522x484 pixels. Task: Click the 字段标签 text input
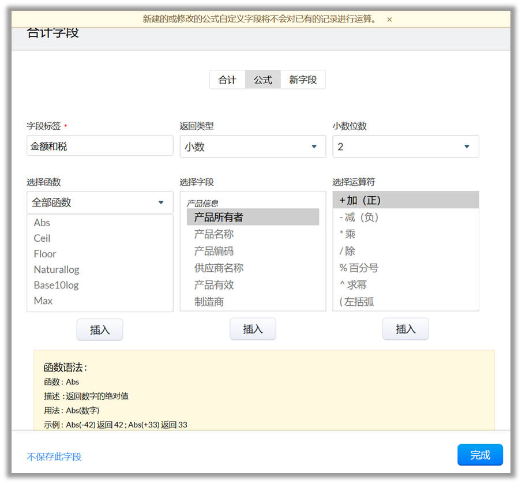point(100,146)
